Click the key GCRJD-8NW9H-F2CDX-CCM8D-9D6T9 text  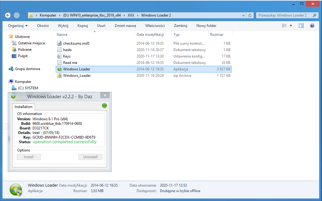coord(64,137)
